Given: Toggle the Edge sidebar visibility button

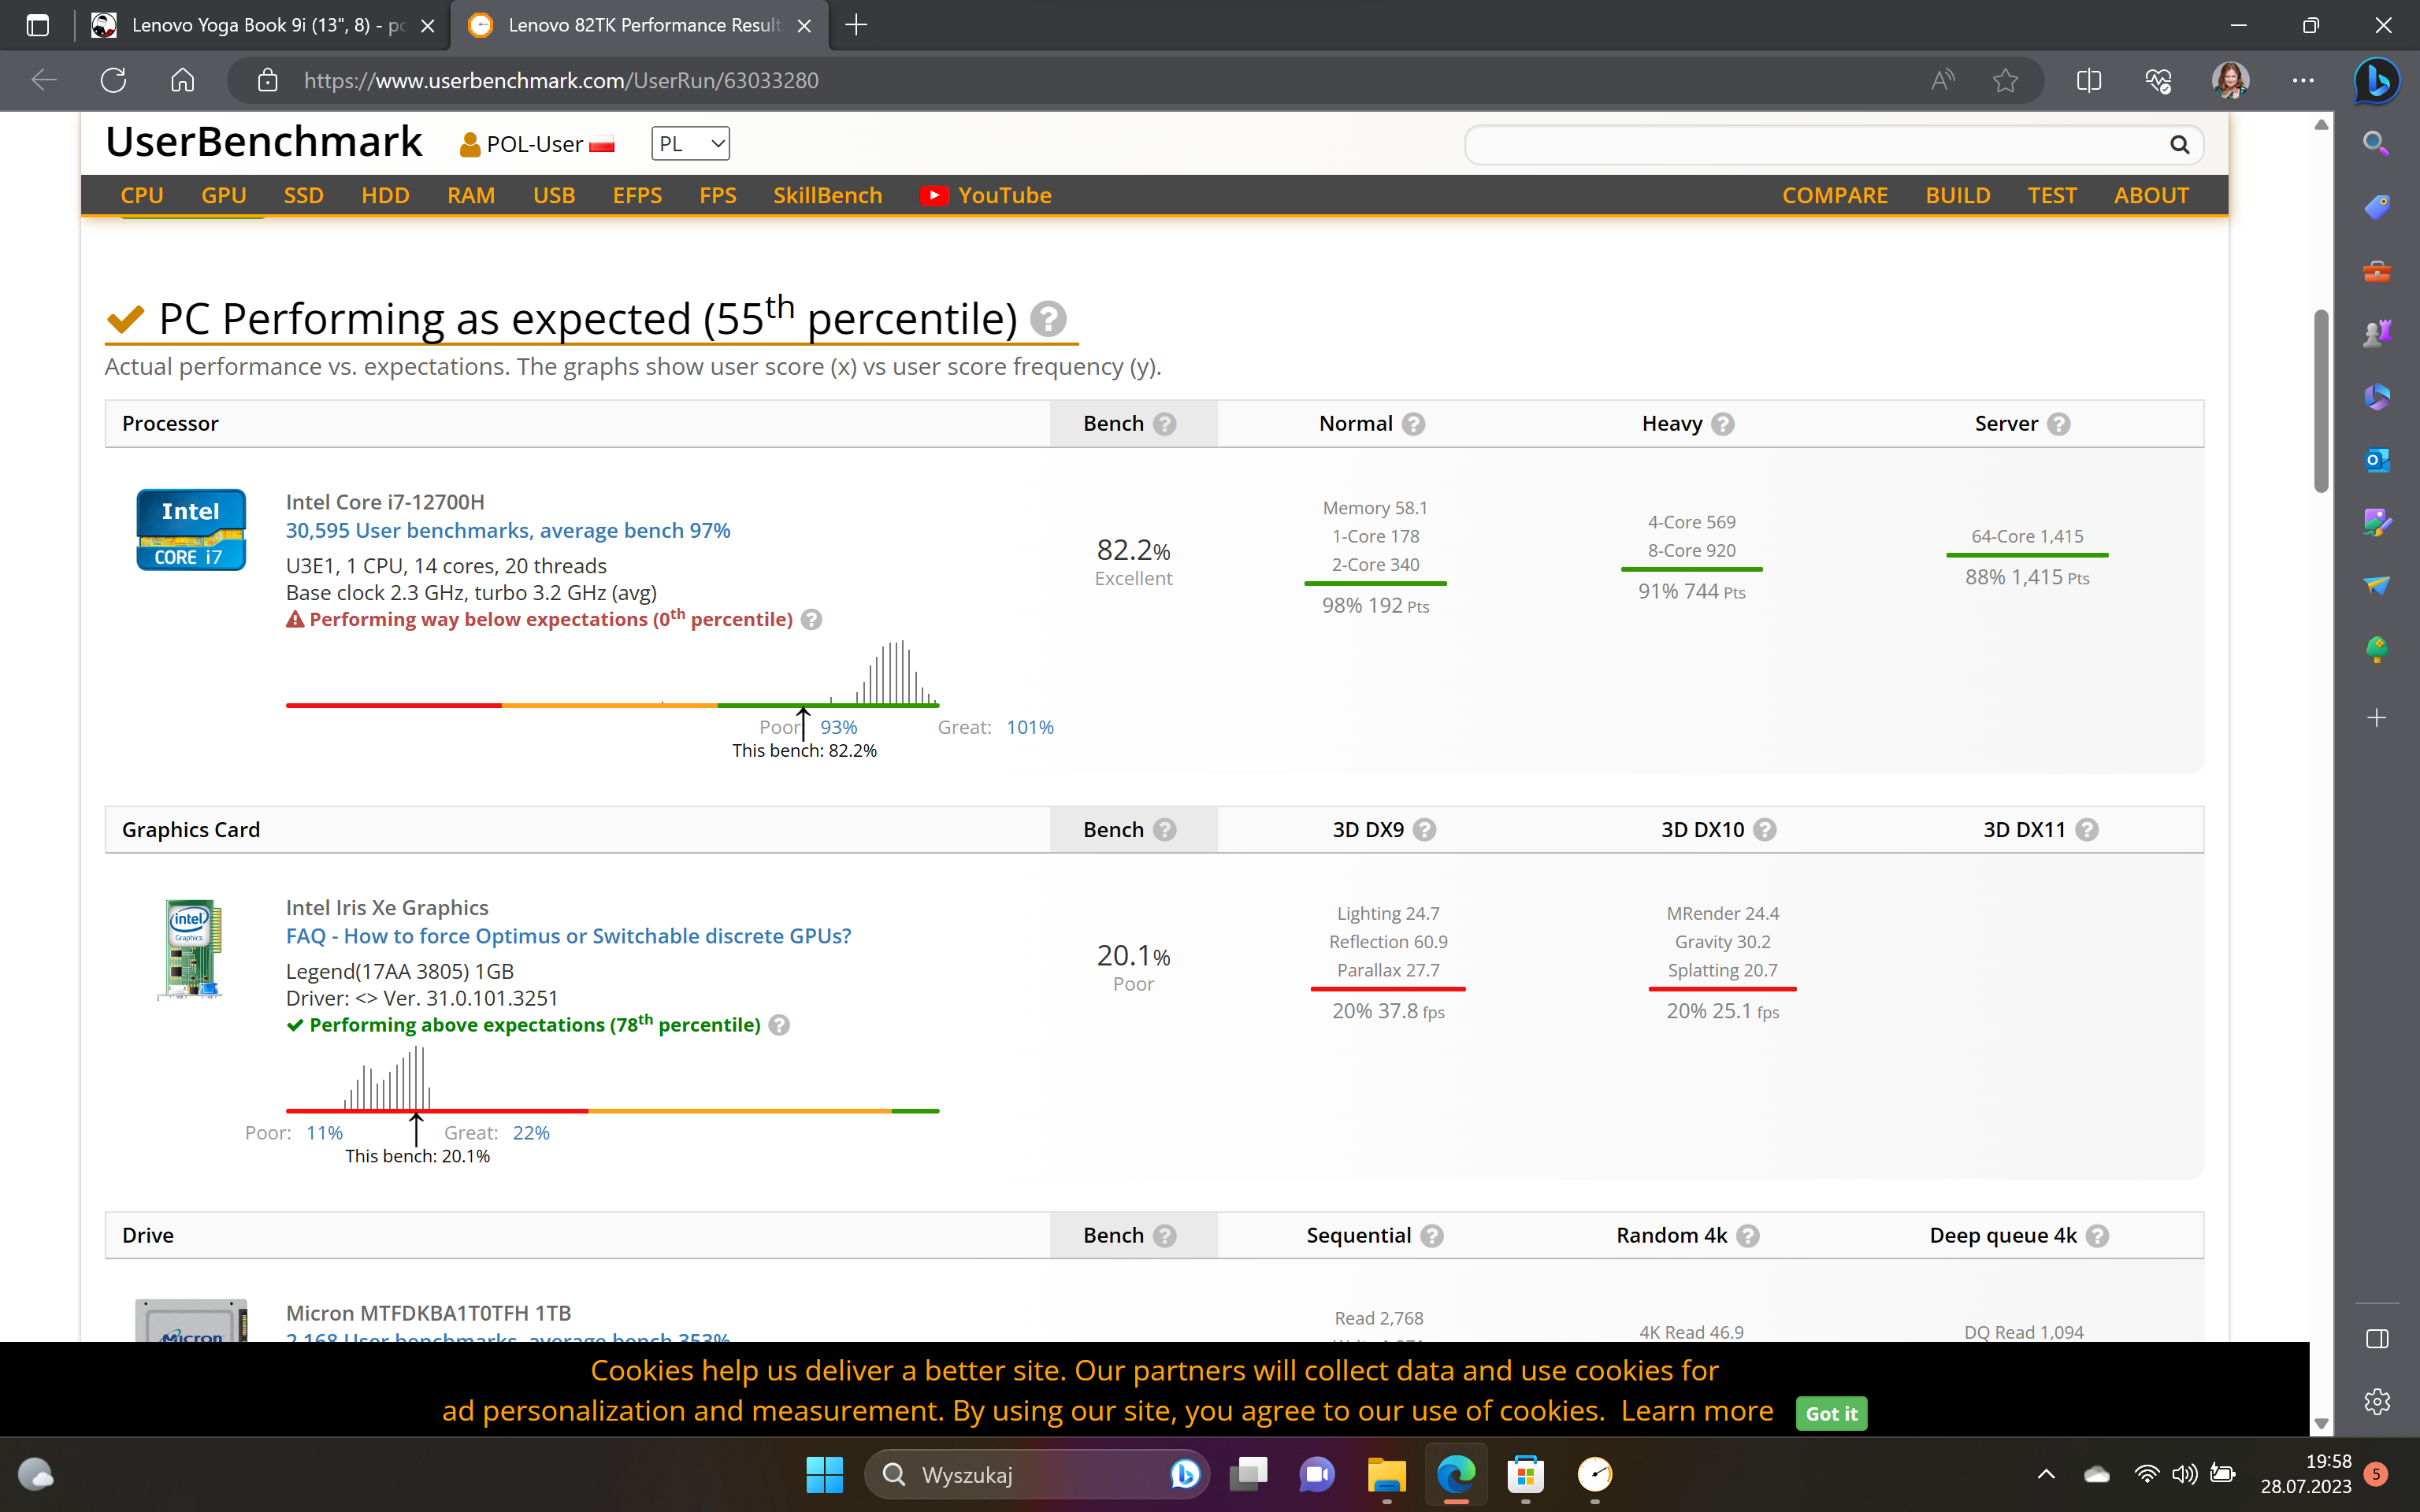Looking at the screenshot, I should point(2377,1339).
